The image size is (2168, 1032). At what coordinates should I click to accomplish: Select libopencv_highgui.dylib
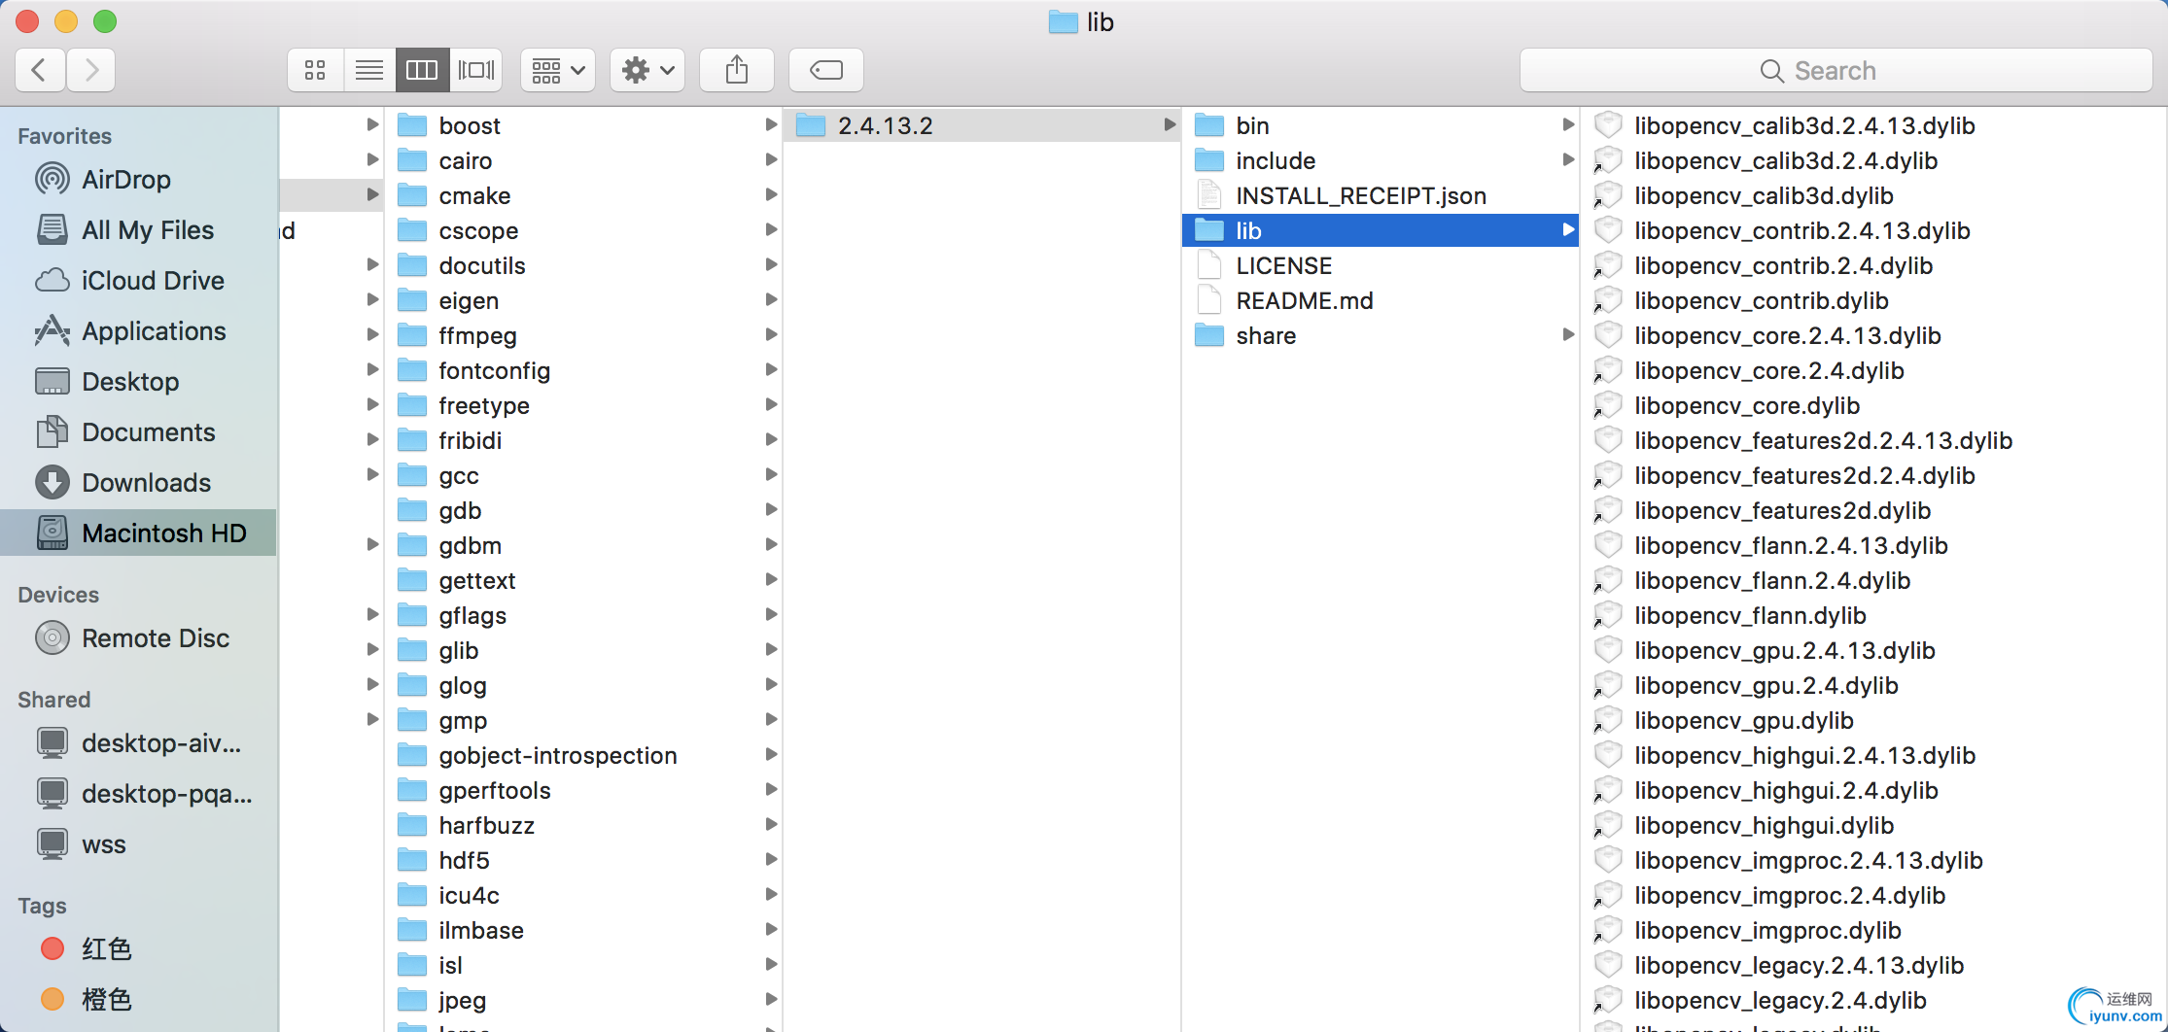pos(1874,825)
